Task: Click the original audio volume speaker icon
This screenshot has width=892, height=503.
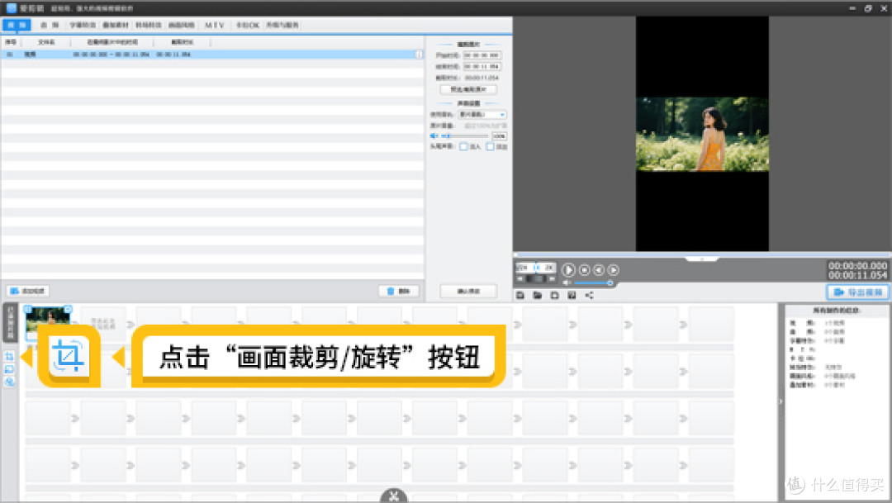Action: coord(434,136)
